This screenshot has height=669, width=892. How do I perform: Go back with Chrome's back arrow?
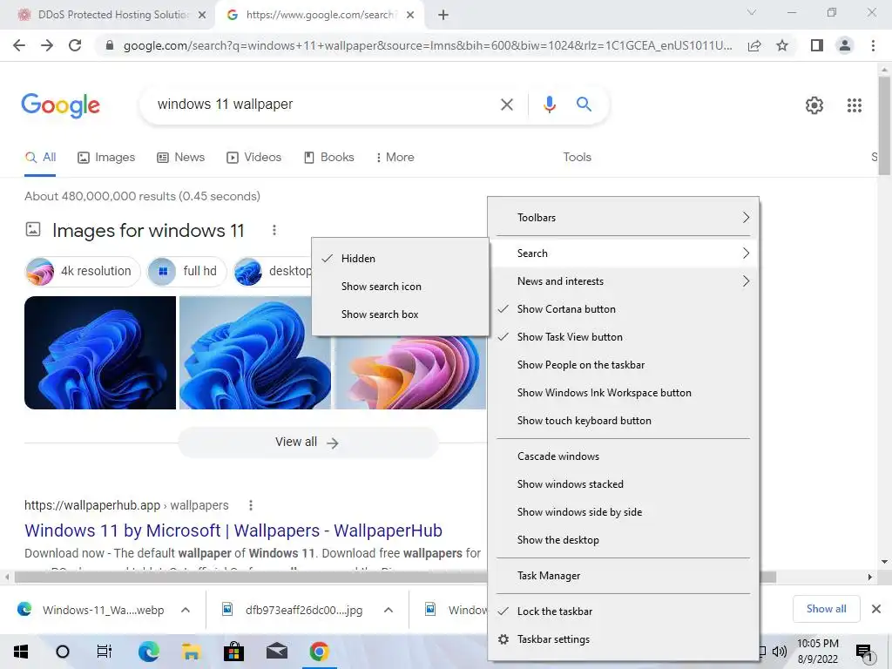pyautogui.click(x=19, y=45)
